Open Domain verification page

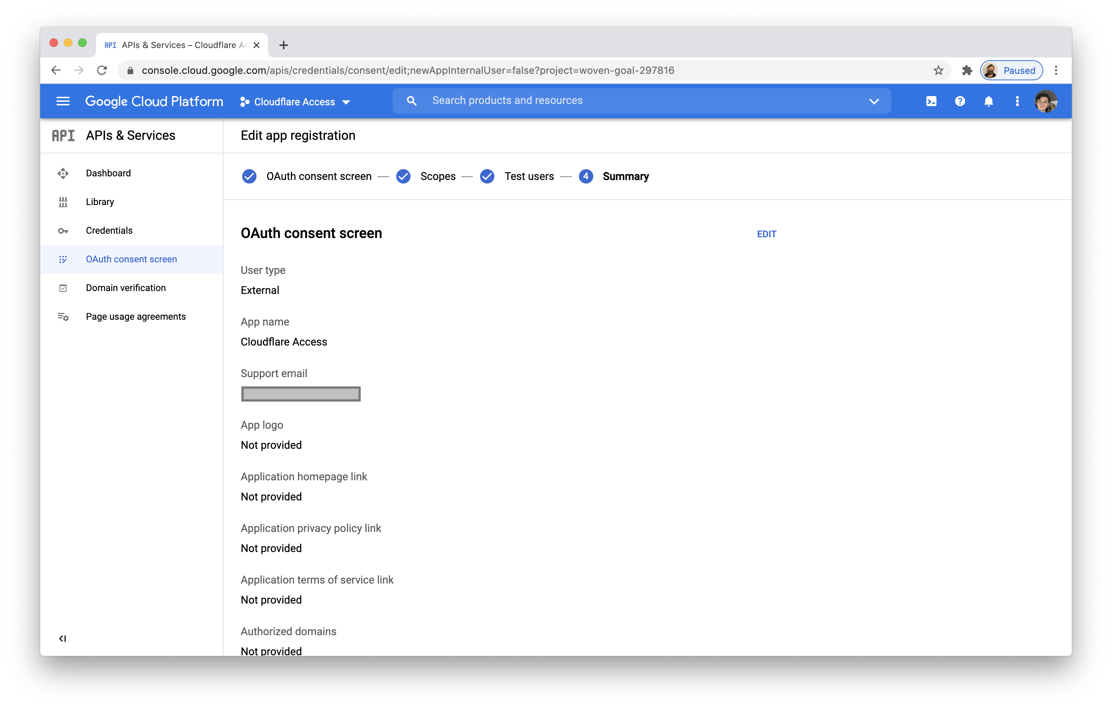coord(126,287)
